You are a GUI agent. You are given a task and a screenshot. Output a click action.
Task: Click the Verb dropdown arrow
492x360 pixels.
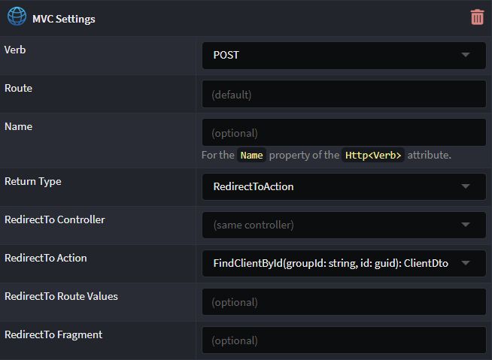pyautogui.click(x=466, y=55)
